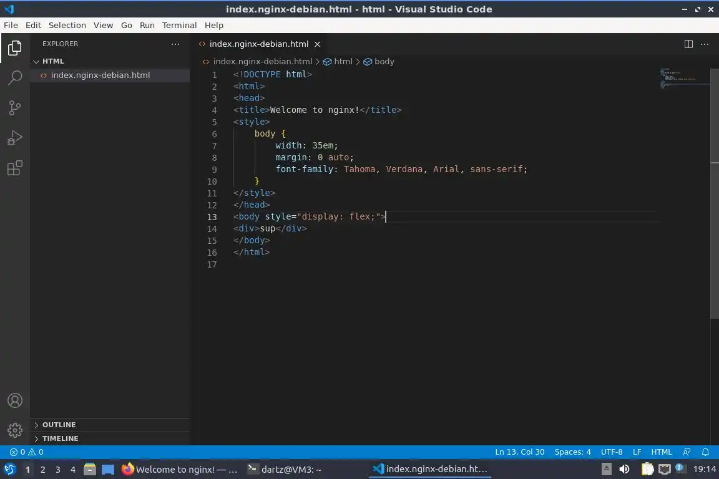Viewport: 719px width, 479px height.
Task: Open the Search view icon
Action: tap(15, 77)
